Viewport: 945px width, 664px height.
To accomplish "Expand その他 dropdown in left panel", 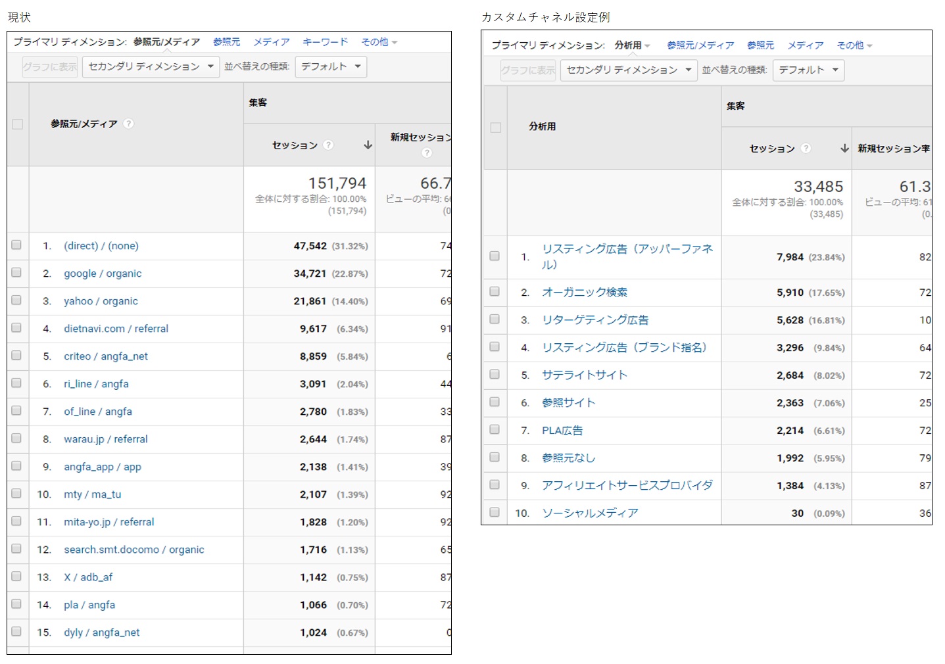I will coord(379,42).
